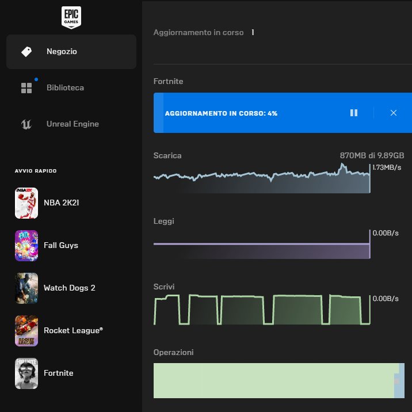Open the Biblioteca library

click(x=71, y=88)
